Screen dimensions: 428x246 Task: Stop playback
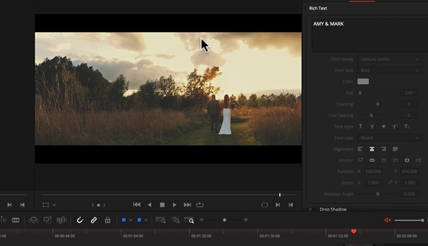click(x=162, y=205)
